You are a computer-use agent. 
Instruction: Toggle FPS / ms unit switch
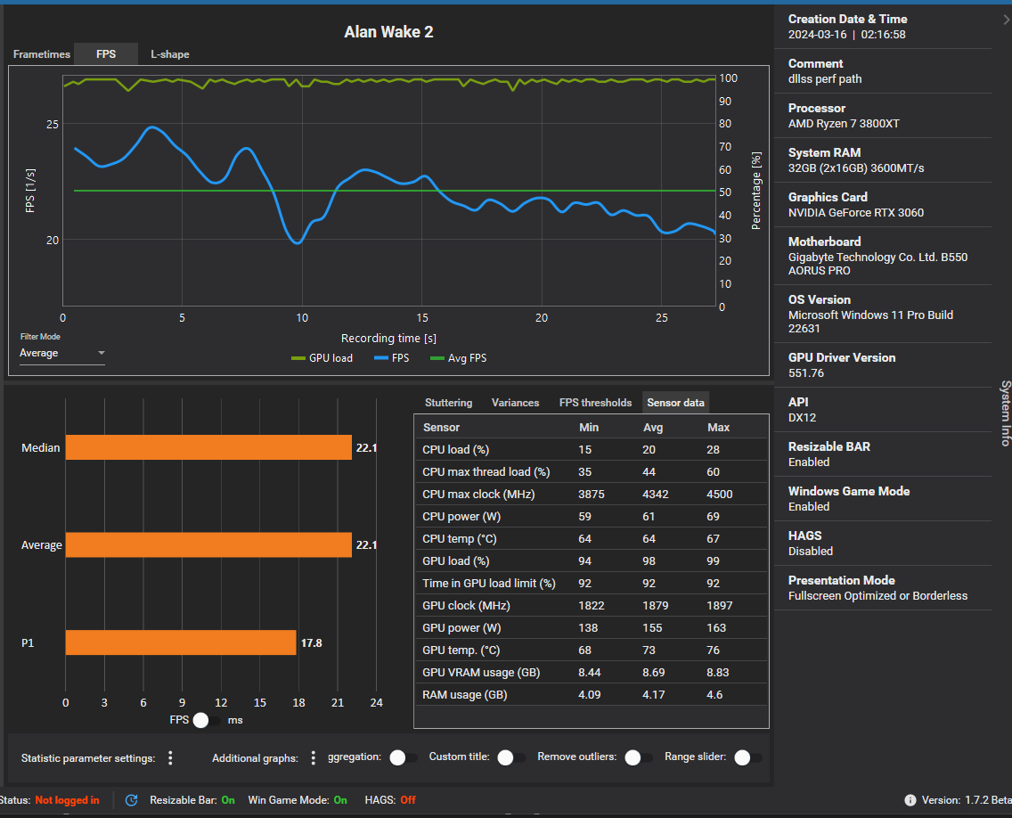(x=207, y=720)
